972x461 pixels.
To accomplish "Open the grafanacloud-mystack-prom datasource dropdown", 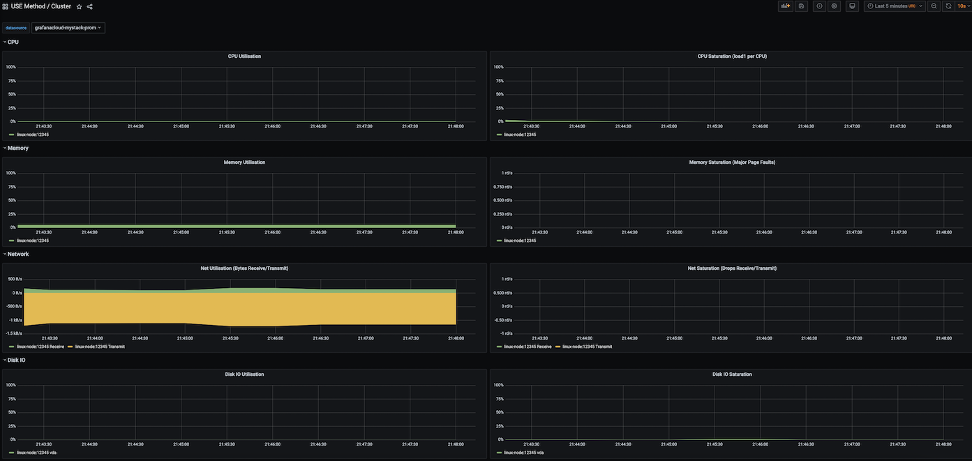I will (x=68, y=28).
